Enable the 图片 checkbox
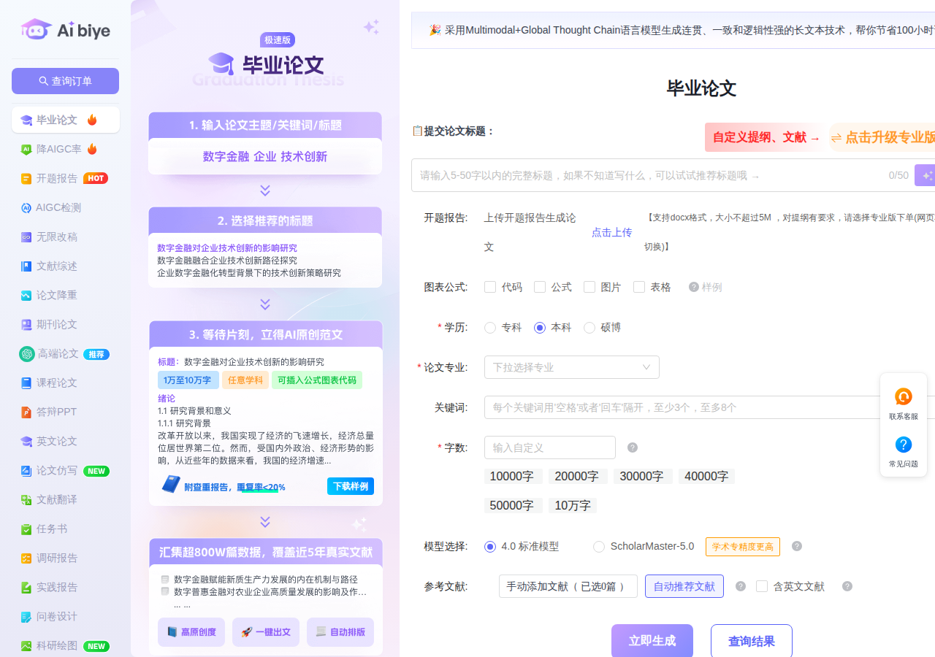The image size is (935, 657). click(589, 287)
